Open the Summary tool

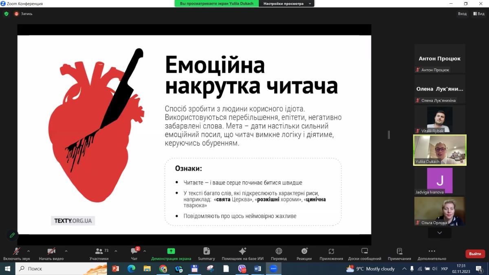pyautogui.click(x=207, y=254)
